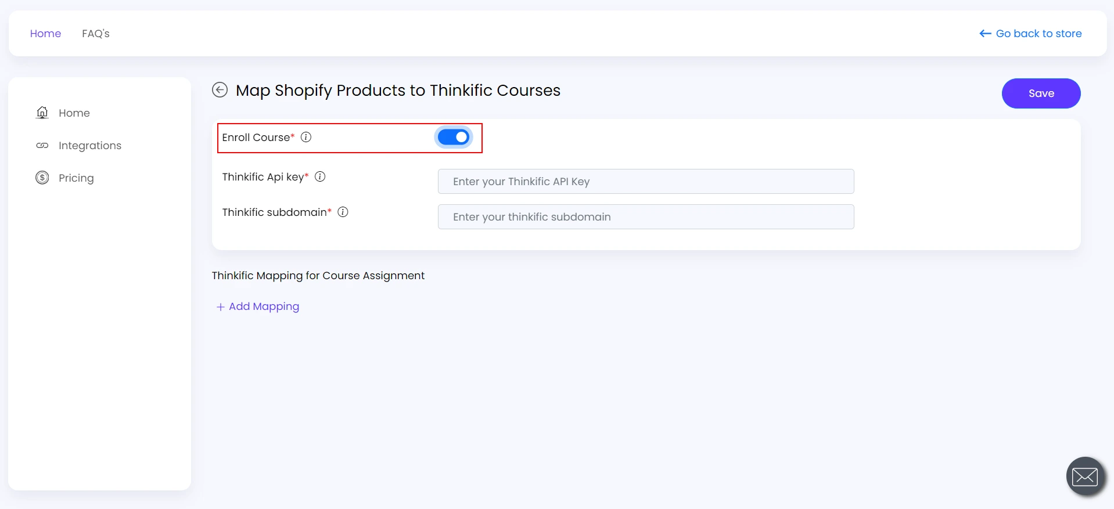The width and height of the screenshot is (1114, 509).
Task: Click the sidebar Home house icon
Action: pos(42,113)
